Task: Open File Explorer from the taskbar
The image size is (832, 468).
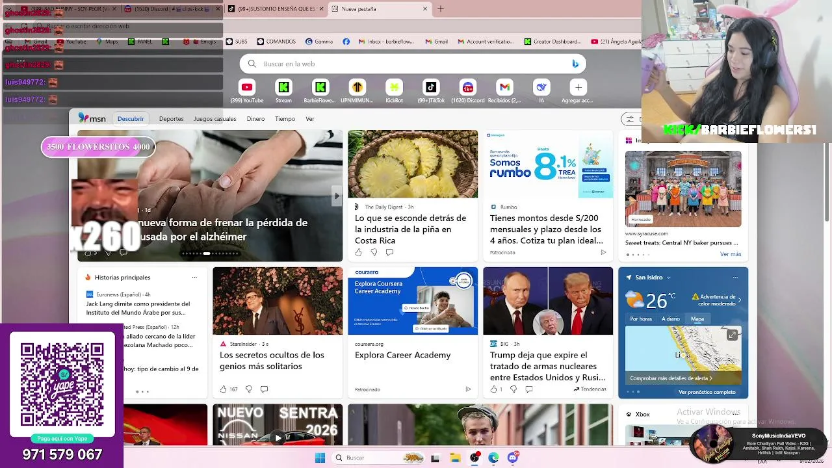Action: [x=454, y=458]
